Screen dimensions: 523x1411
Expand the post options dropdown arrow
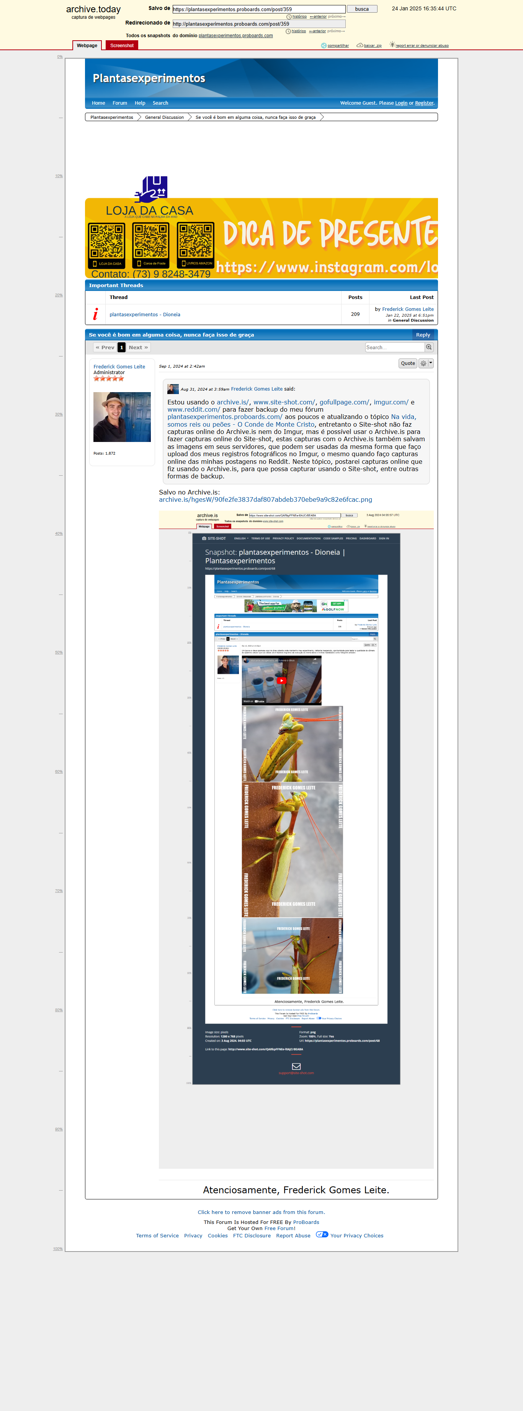(x=431, y=363)
